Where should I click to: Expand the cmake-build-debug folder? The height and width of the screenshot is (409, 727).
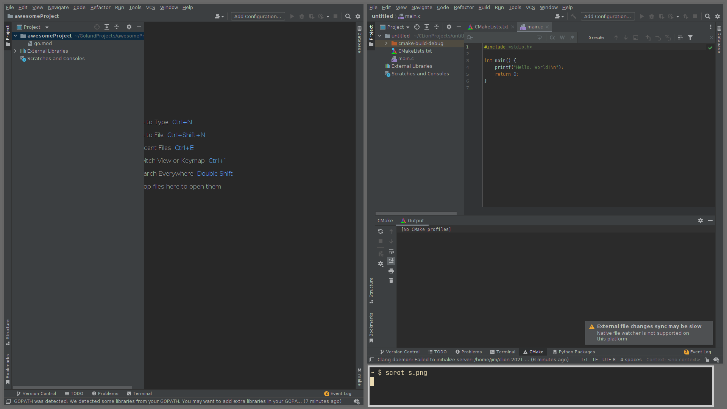click(x=386, y=43)
